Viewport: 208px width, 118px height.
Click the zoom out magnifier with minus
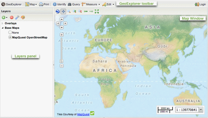pos(80,11)
